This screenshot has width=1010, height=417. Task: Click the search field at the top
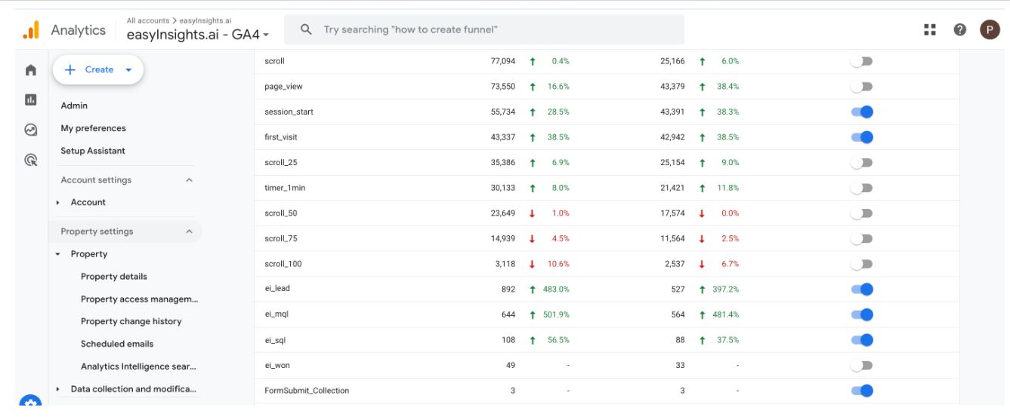tap(483, 29)
